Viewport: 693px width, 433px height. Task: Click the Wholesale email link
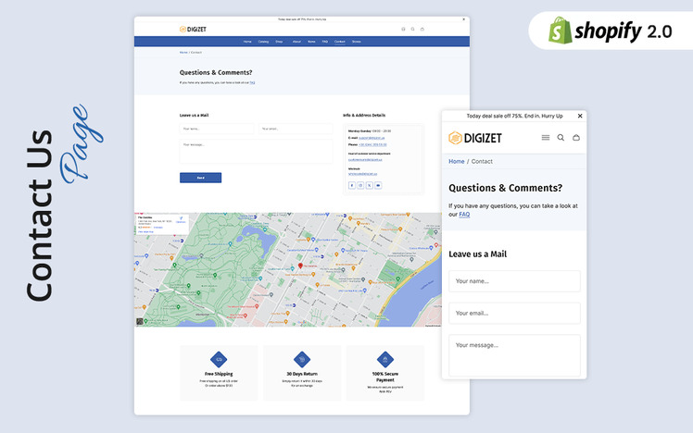click(362, 174)
